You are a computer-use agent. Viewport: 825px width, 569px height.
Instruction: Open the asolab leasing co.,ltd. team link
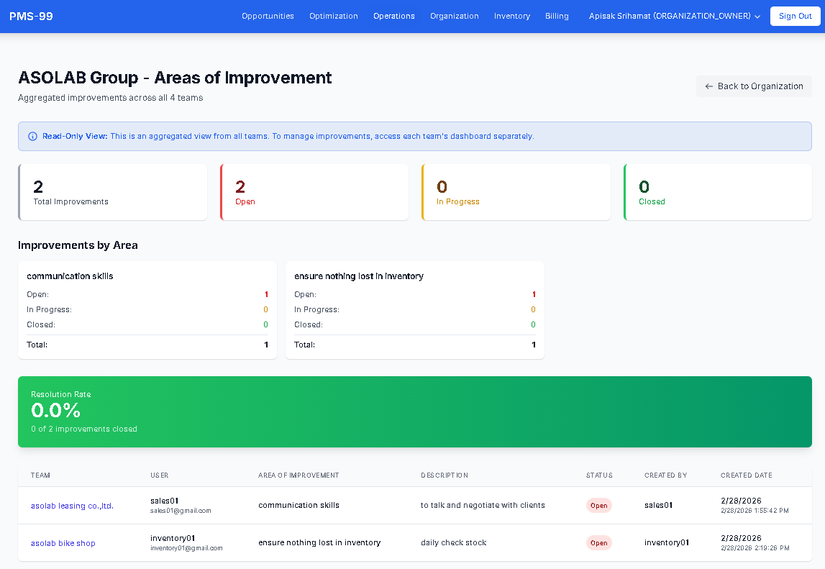click(x=71, y=506)
